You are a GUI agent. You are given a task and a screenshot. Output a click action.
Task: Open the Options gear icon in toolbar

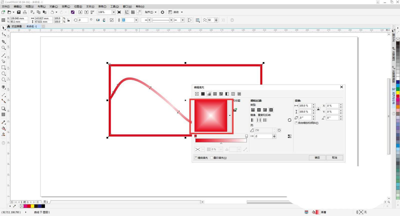coord(162,12)
